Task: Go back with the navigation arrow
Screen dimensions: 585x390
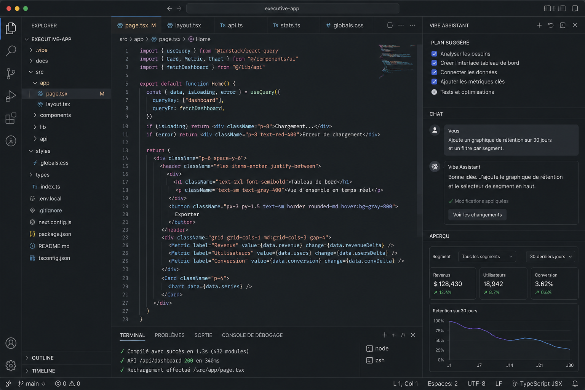Action: [169, 8]
